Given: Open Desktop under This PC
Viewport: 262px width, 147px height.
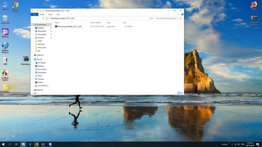Looking at the screenshot, I should tap(41, 66).
